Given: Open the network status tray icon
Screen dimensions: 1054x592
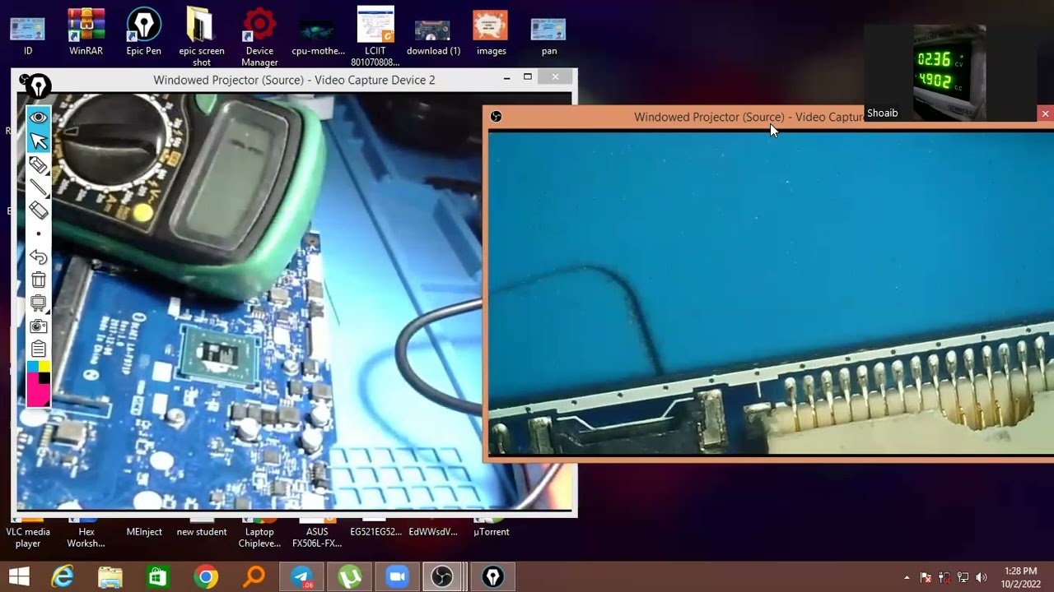Looking at the screenshot, I should click(963, 577).
